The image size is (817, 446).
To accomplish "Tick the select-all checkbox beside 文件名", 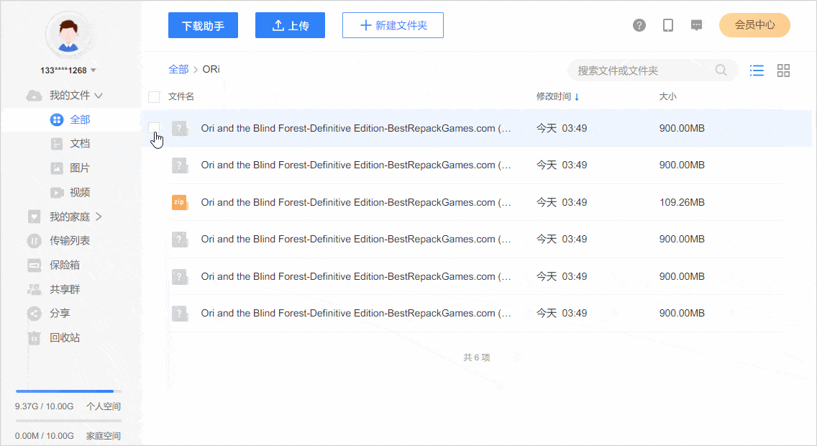I will coord(154,97).
